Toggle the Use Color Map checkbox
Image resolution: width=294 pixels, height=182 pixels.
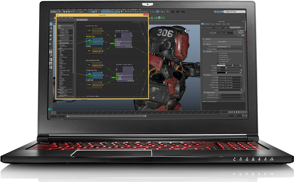(x=218, y=54)
